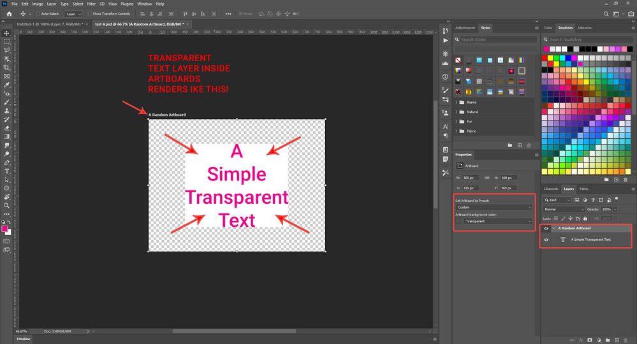Image resolution: width=637 pixels, height=344 pixels.
Task: Create new layer using Layers plus icon
Action: [x=617, y=340]
